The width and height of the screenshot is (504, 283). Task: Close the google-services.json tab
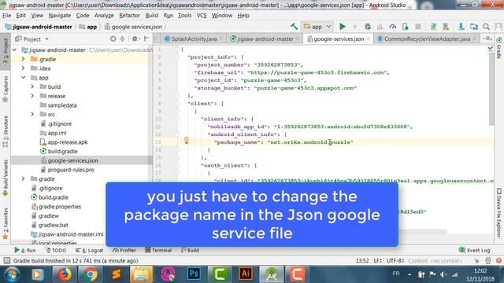[369, 39]
